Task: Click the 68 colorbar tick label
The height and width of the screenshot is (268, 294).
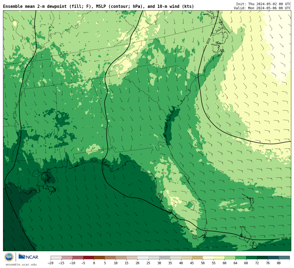Action: tap(246, 263)
